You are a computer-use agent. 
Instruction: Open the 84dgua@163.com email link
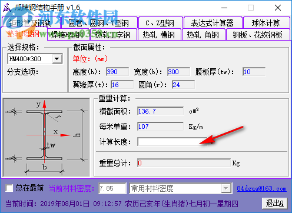pos(261,188)
